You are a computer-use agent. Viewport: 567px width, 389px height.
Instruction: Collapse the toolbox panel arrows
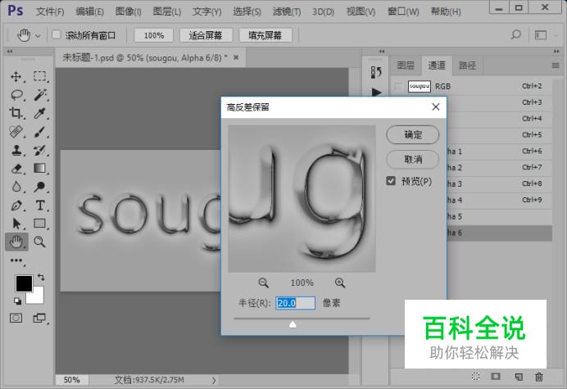pos(10,52)
